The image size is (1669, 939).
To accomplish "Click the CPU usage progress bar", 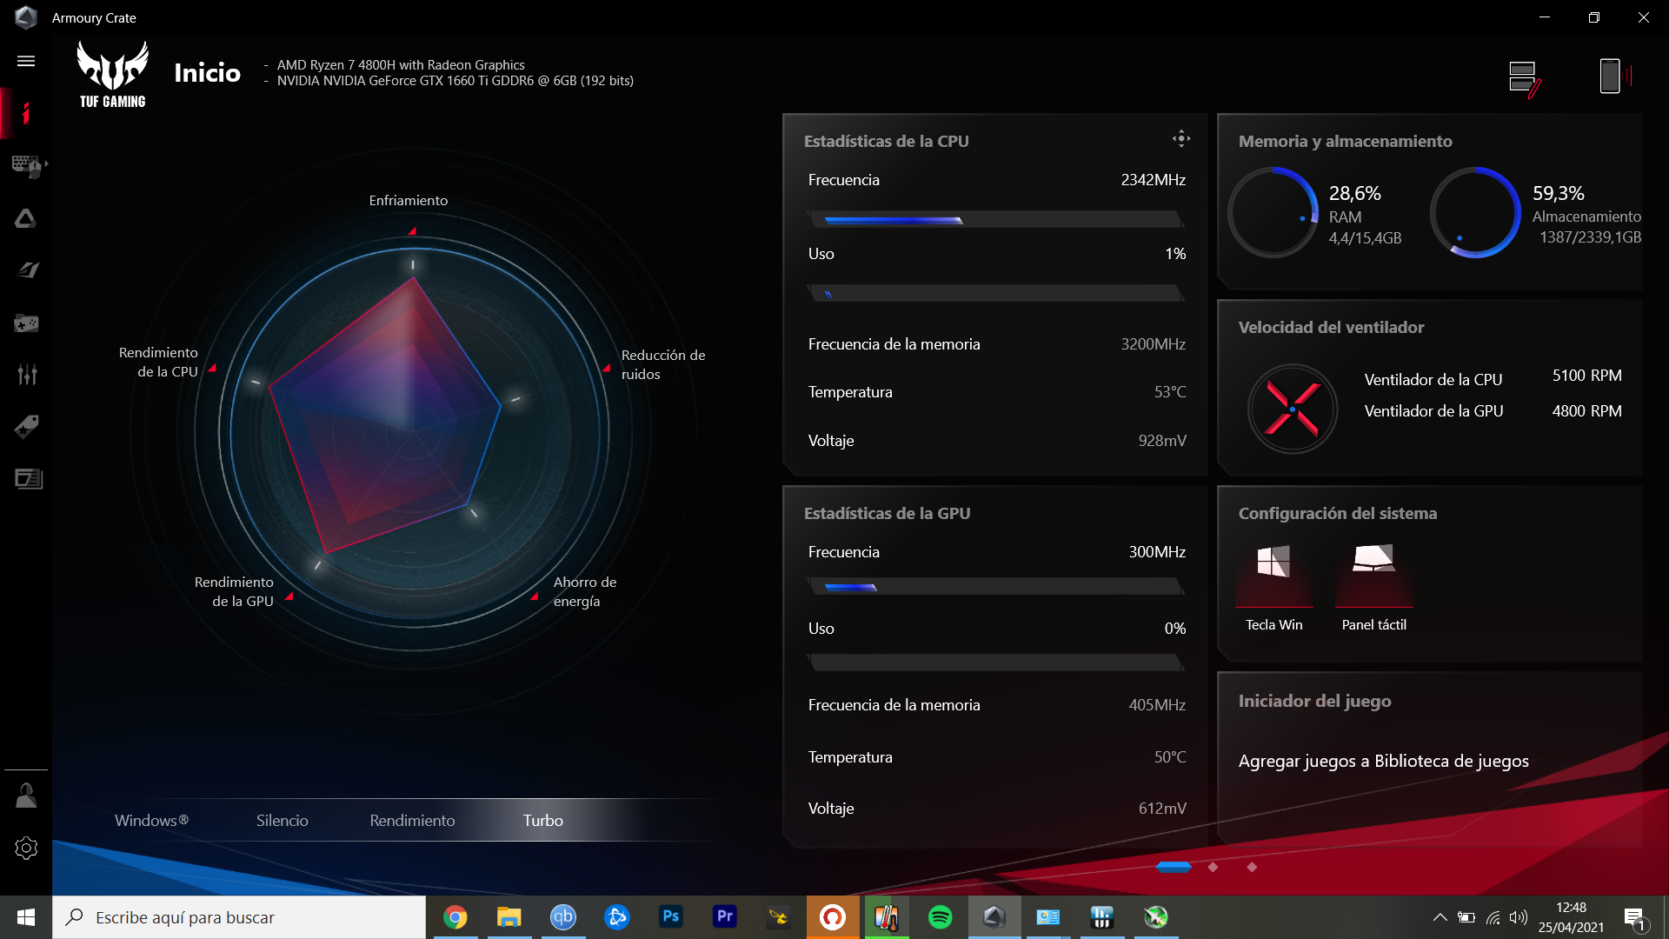I will [x=995, y=294].
